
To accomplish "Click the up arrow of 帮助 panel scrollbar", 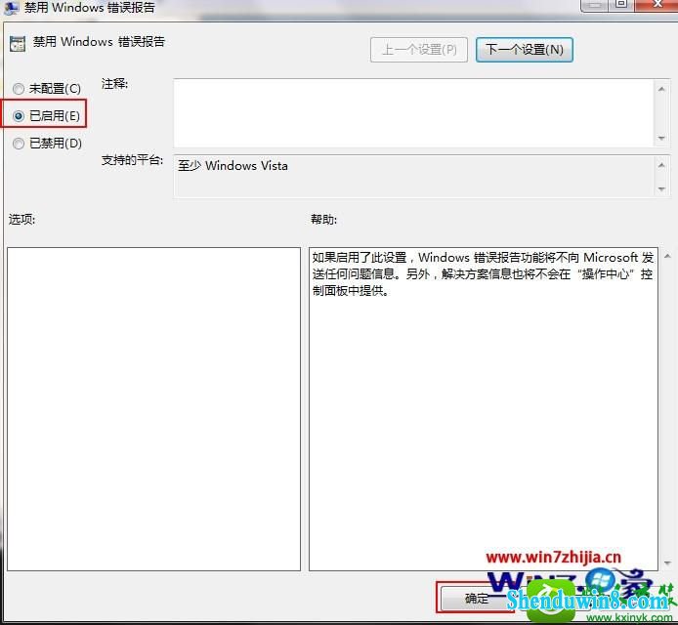I will [x=667, y=256].
